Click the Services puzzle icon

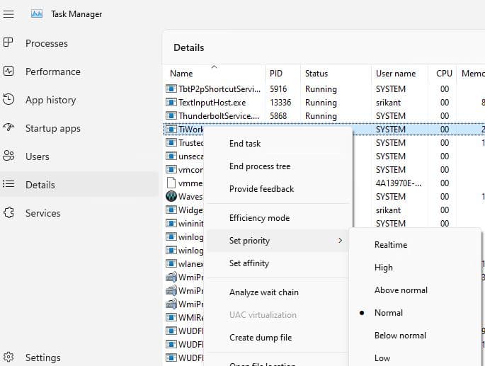8,212
